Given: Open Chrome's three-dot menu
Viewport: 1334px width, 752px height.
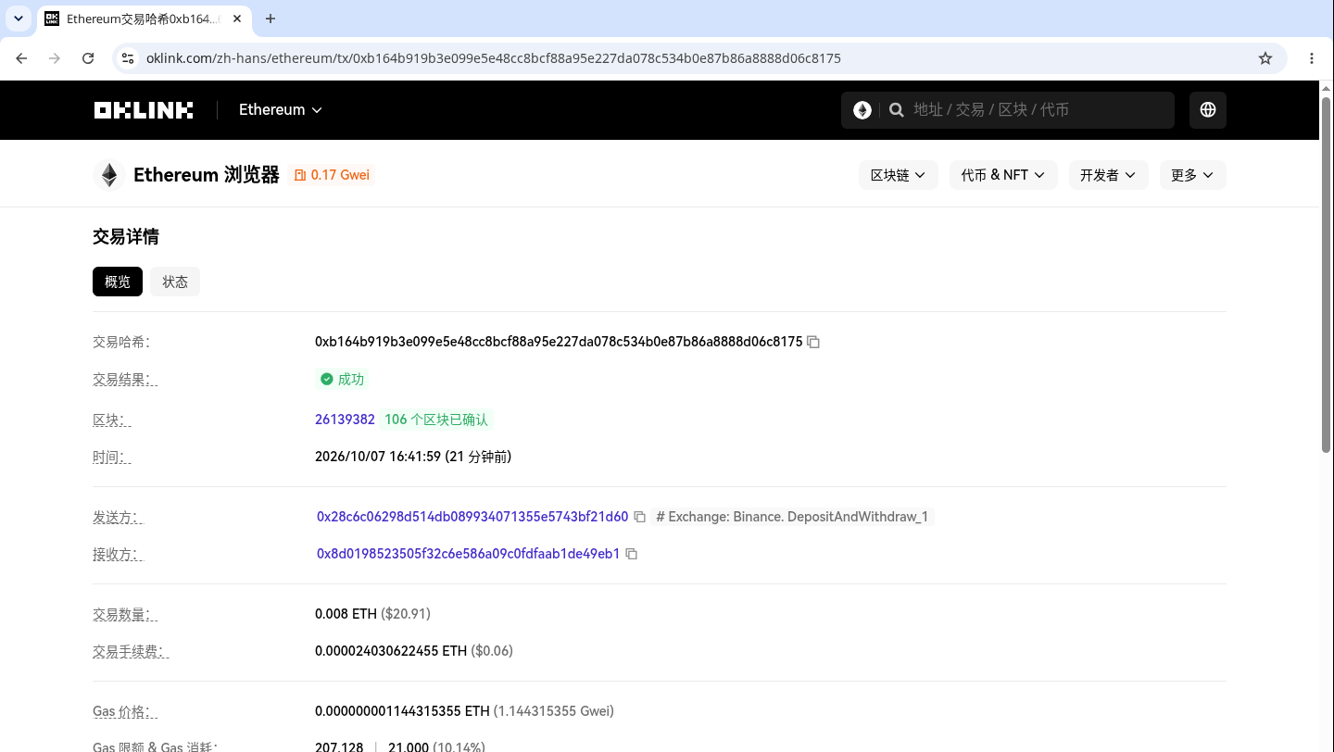Looking at the screenshot, I should point(1312,58).
